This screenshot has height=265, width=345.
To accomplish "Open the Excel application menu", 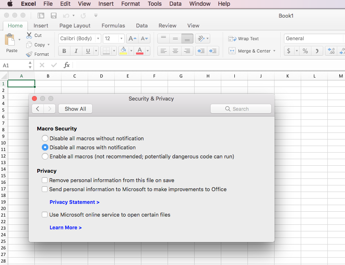I will 28,4.
